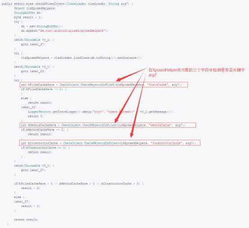Screen dimensions: 249x228
Task: Click the red arrowhead pointing at constructorCache line
Action: click(x=132, y=134)
